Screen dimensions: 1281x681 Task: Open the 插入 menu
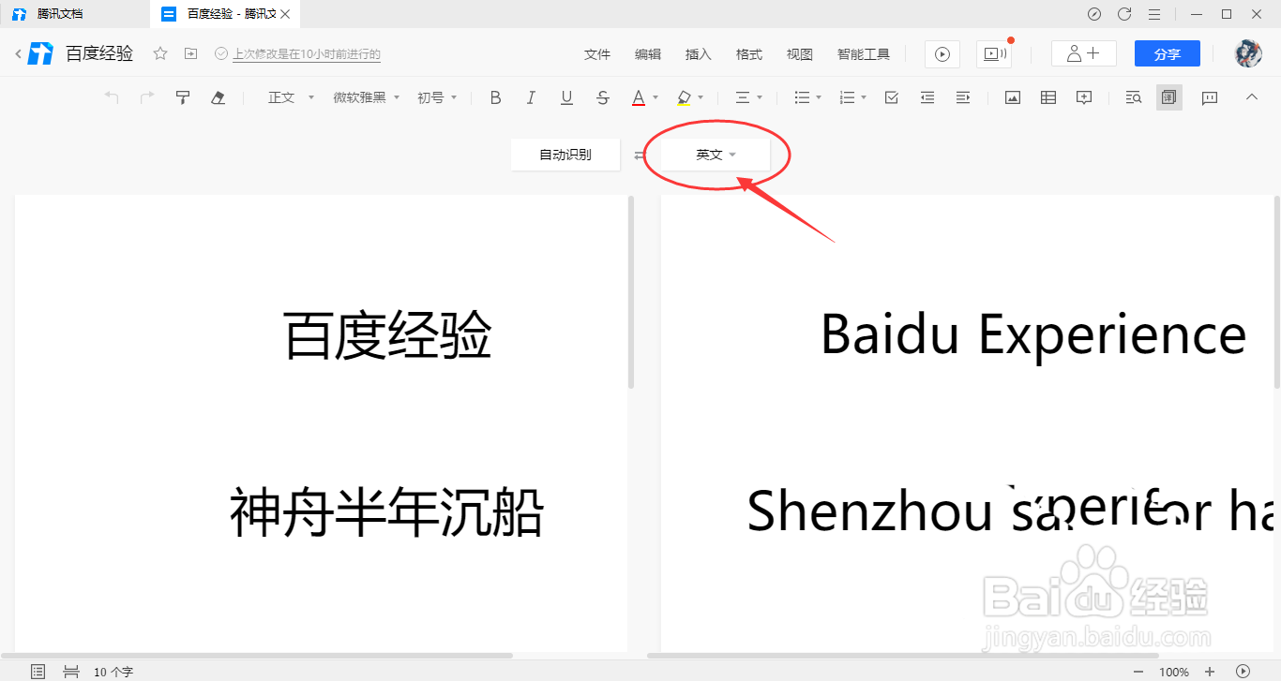tap(699, 54)
